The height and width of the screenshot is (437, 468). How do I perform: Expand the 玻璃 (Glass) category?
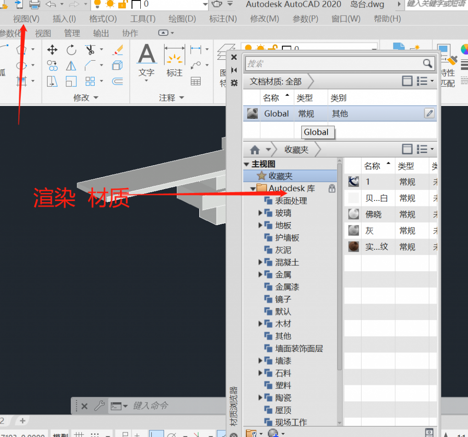(x=261, y=213)
